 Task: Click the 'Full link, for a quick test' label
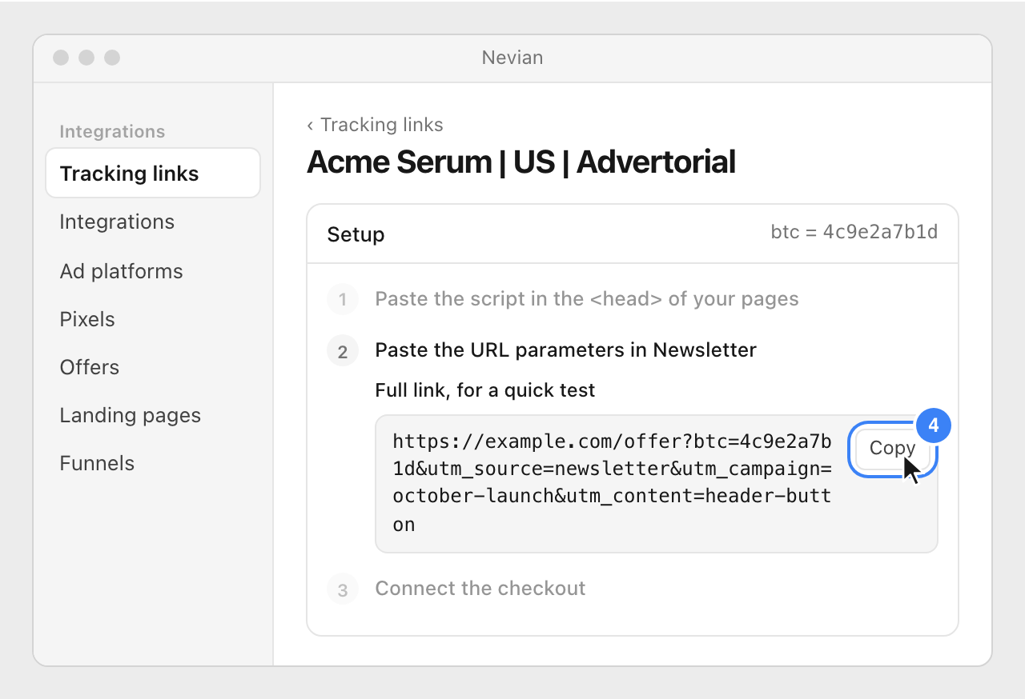coord(485,390)
